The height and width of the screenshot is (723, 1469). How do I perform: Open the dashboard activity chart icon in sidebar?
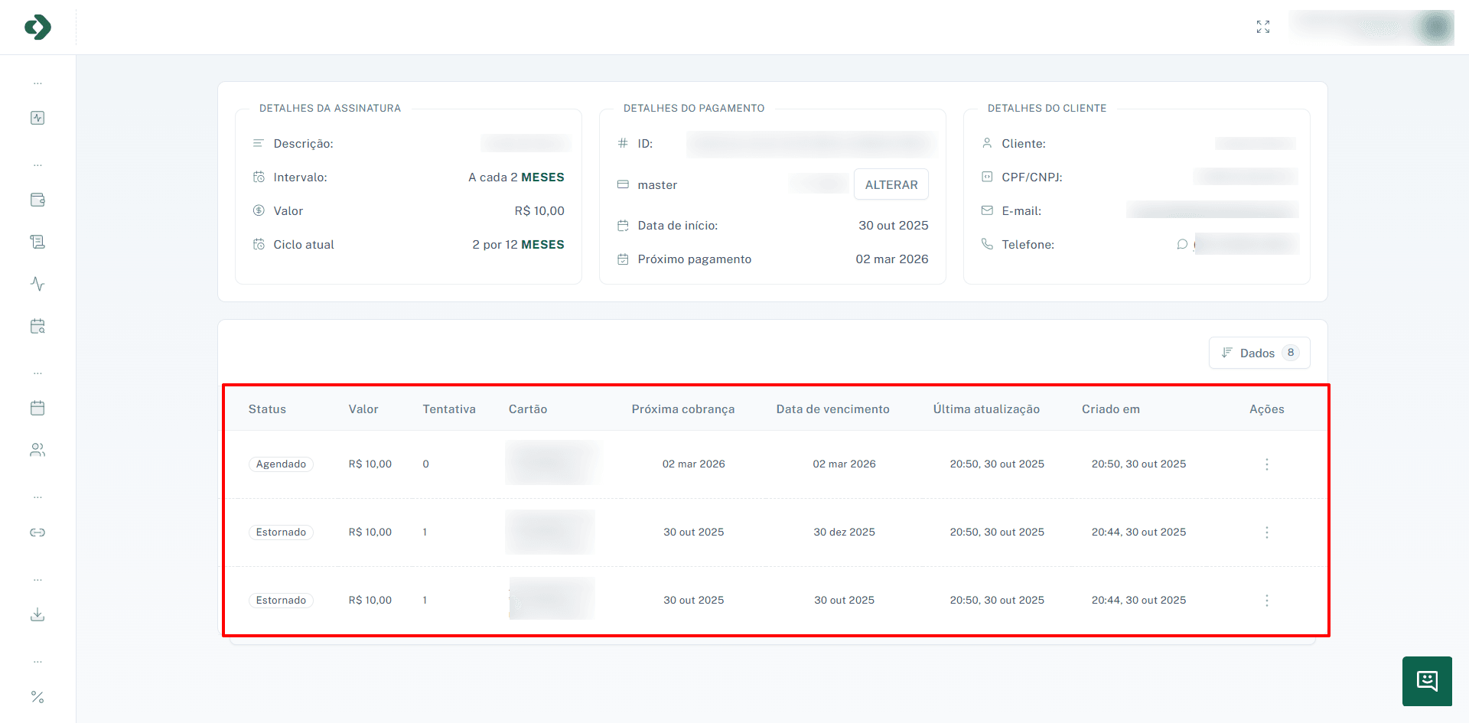coord(37,118)
